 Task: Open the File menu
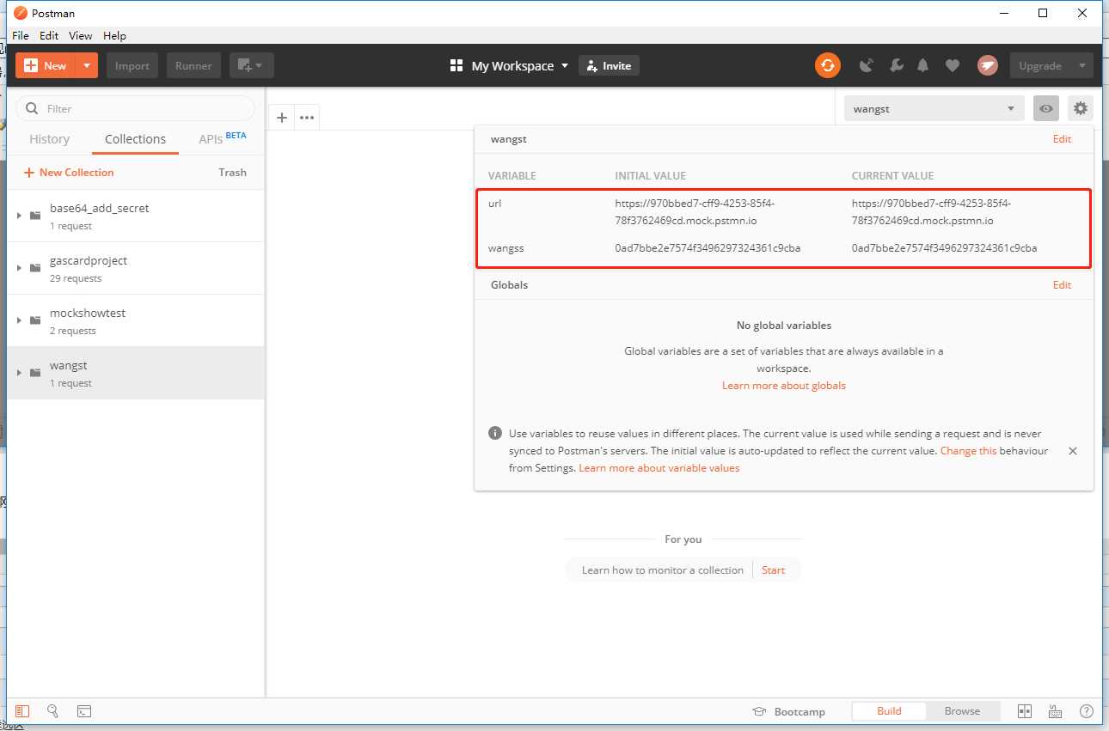pyautogui.click(x=21, y=35)
